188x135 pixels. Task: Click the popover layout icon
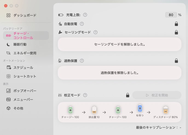[8, 91]
